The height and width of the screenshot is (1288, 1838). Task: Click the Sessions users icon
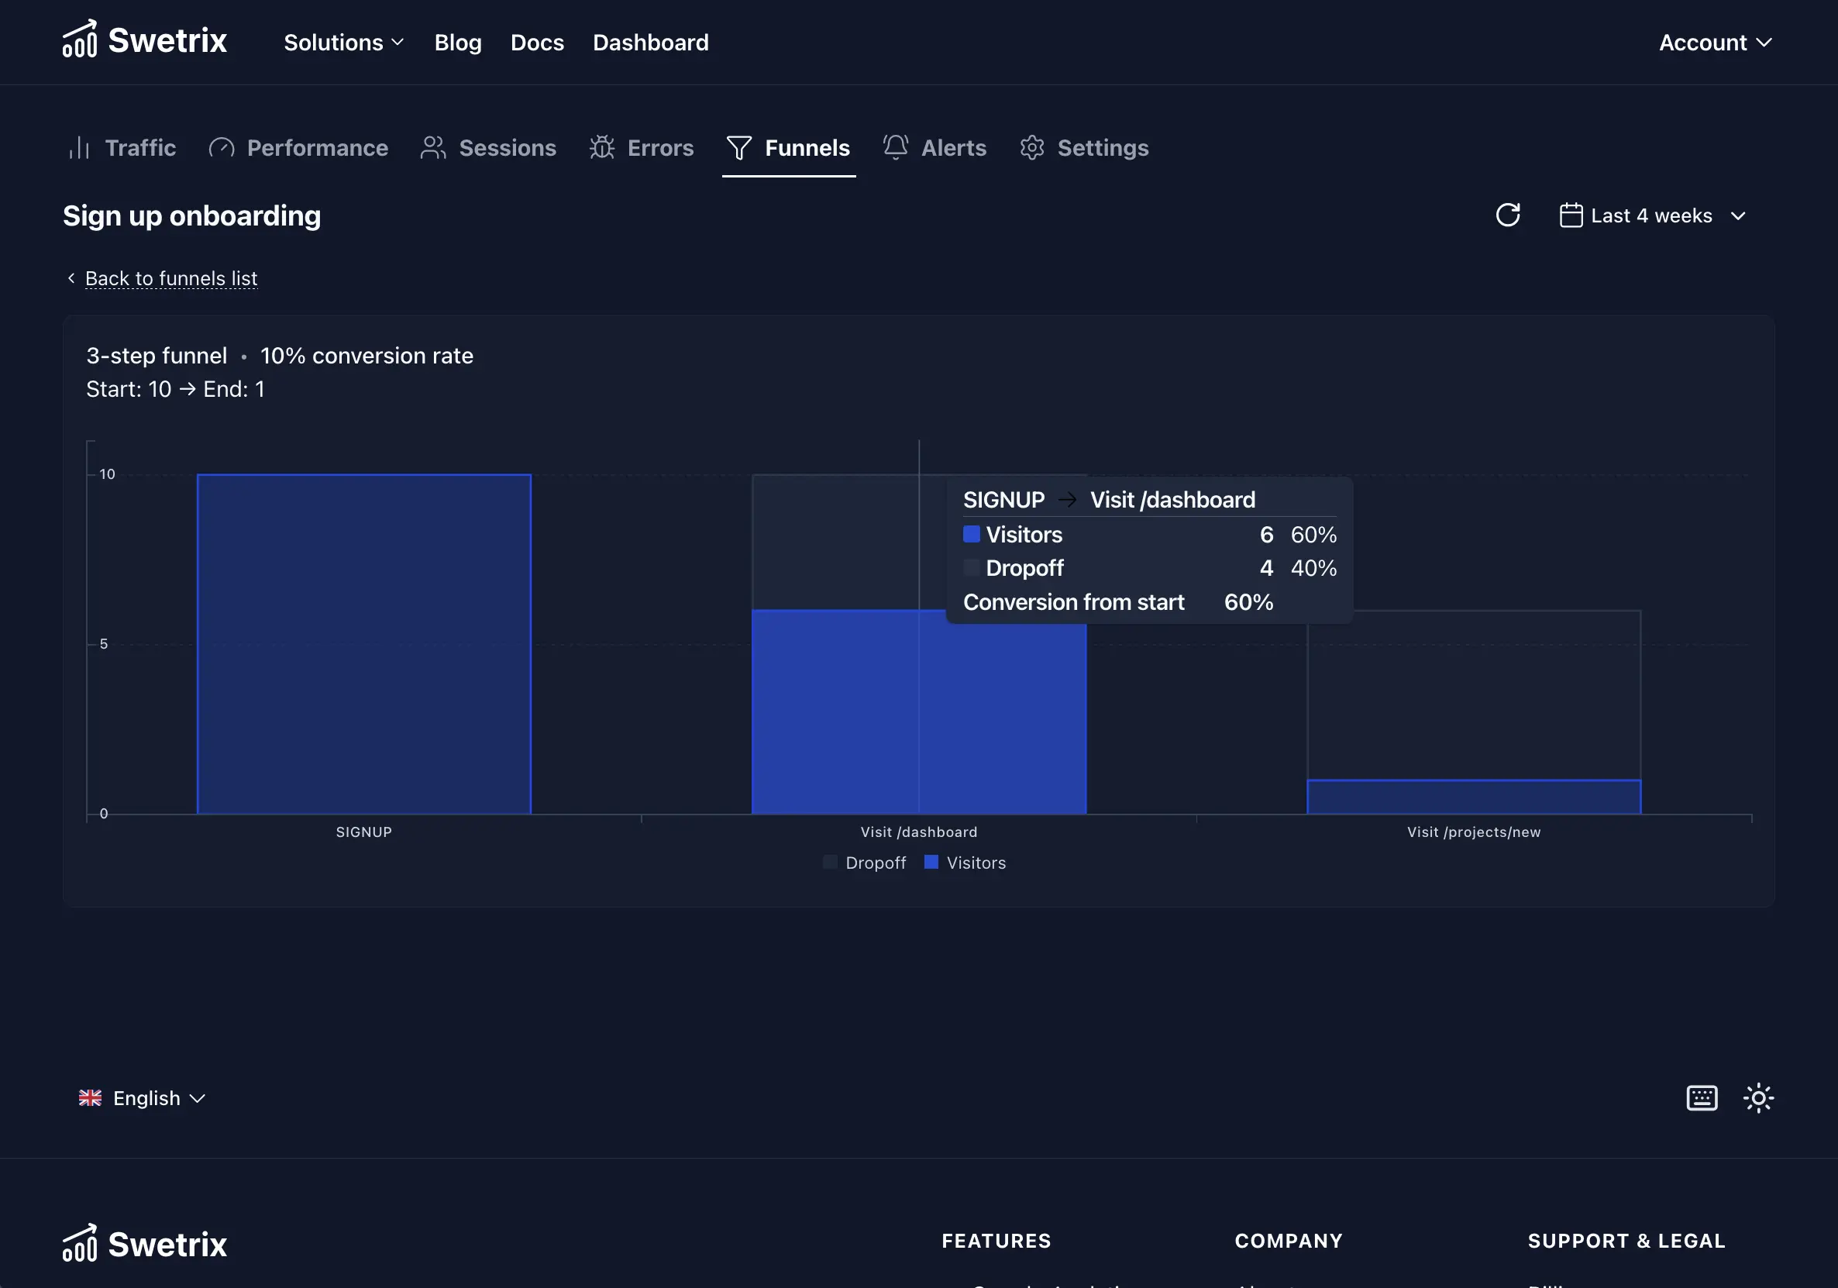433,148
